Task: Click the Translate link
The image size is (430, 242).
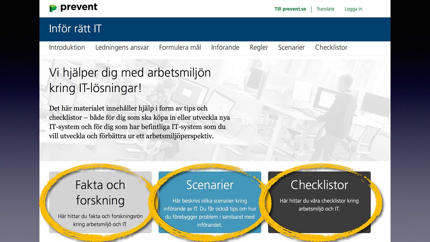Action: click(x=325, y=9)
